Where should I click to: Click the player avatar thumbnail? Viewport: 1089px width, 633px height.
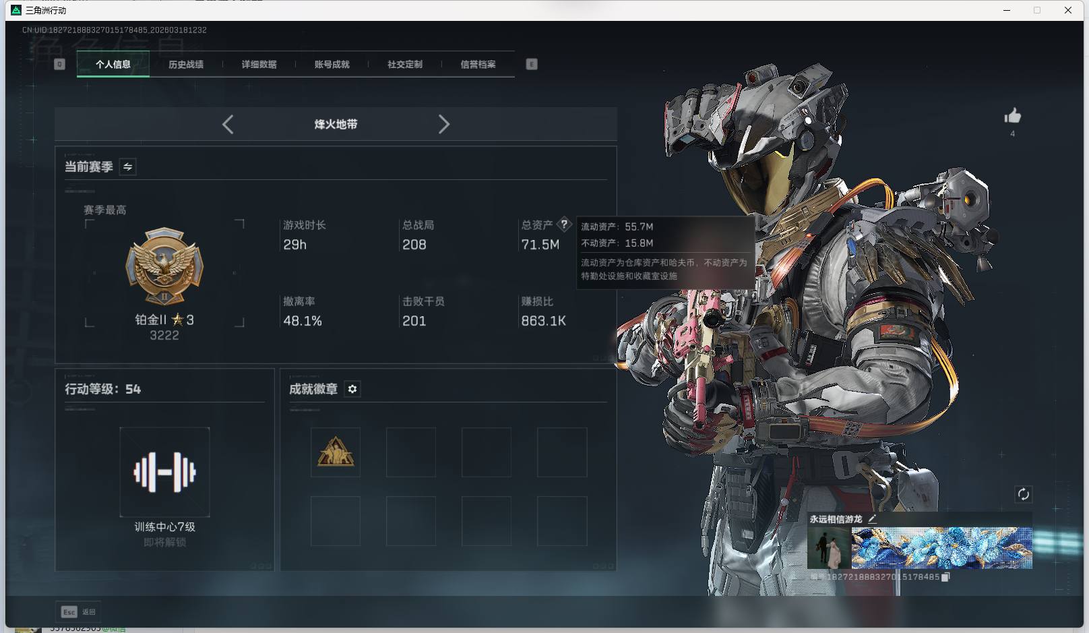click(x=829, y=548)
